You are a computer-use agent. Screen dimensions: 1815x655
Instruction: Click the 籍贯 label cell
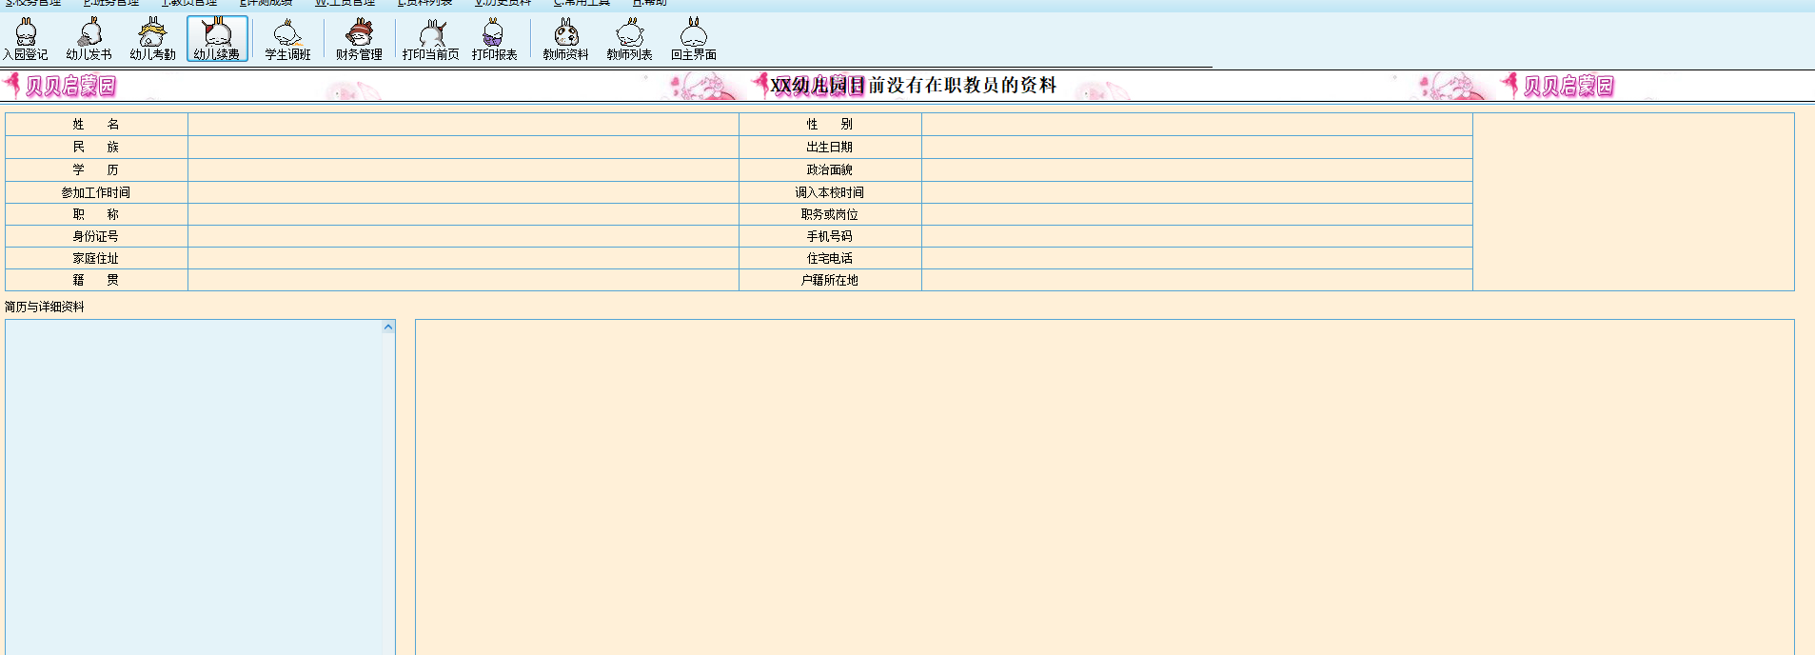[x=96, y=280]
